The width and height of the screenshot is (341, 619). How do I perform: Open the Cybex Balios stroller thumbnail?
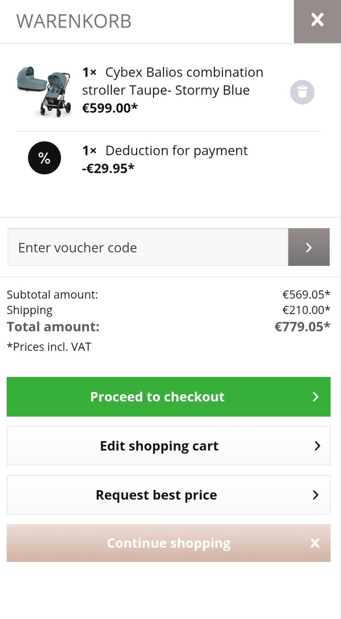[44, 91]
